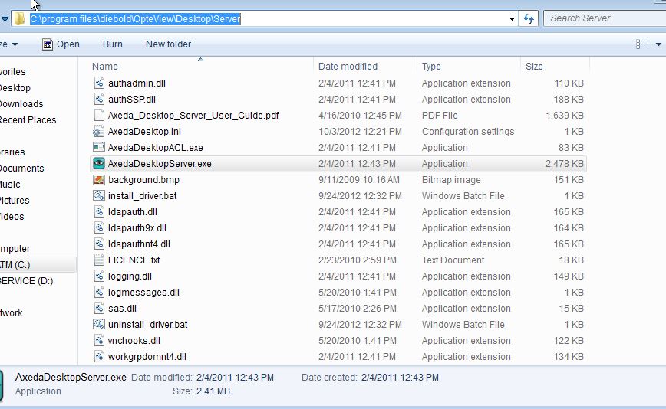This screenshot has width=666, height=409.
Task: Click Burn in the toolbar
Action: point(113,44)
